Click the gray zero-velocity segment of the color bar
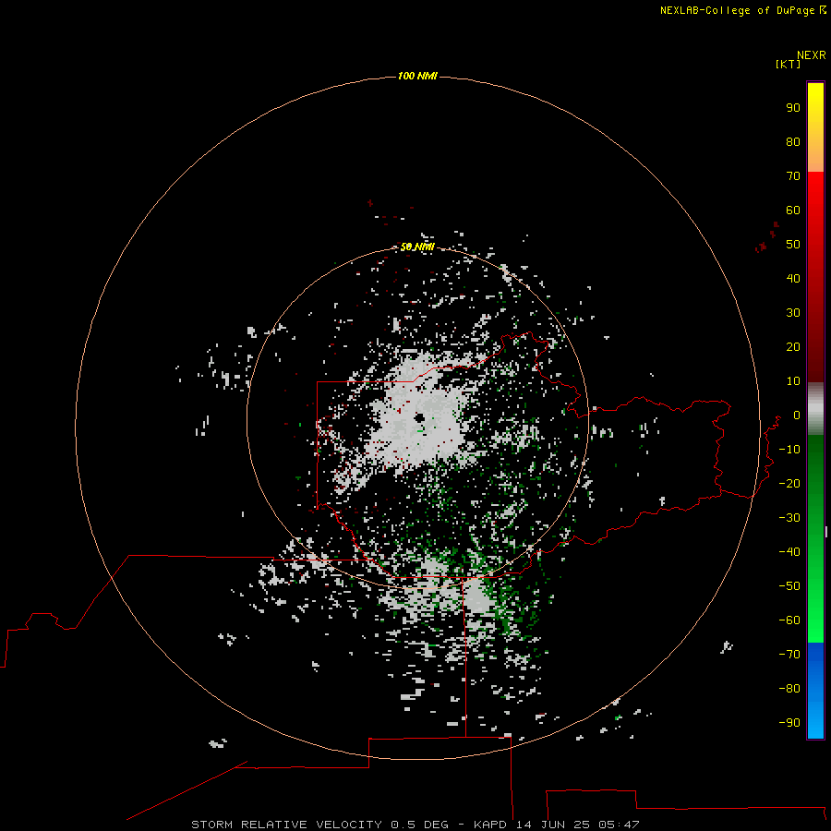Screen dimensions: 831x831 tap(815, 409)
